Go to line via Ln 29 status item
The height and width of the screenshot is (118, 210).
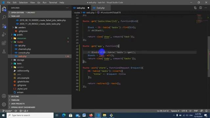163,111
